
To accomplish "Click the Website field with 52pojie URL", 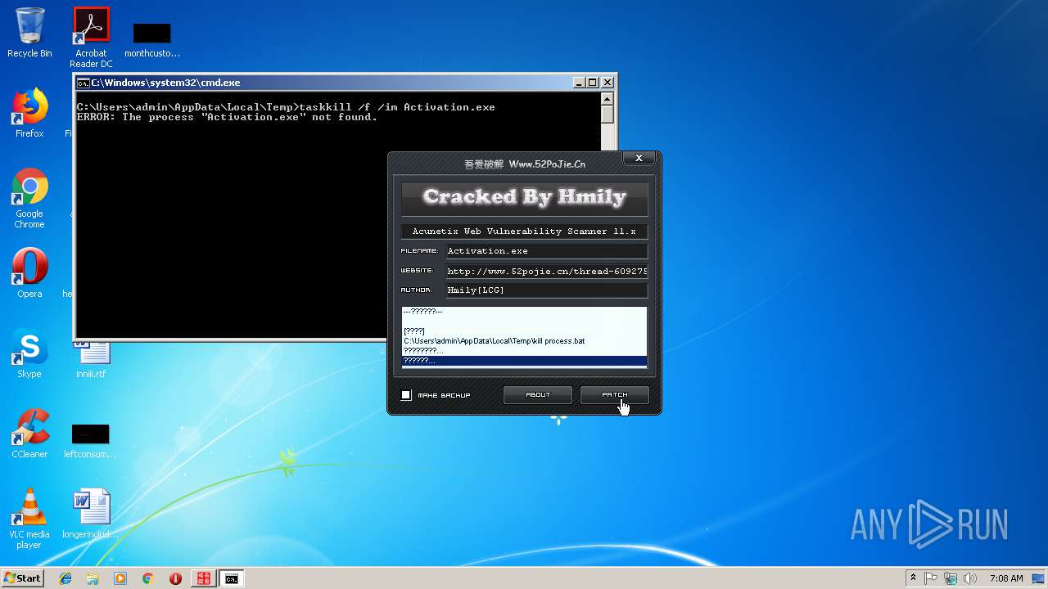I will [x=546, y=271].
